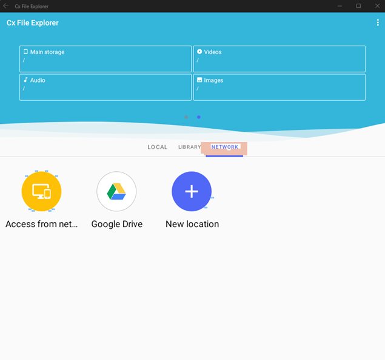Open the three-dot overflow menu
The image size is (385, 360).
pyautogui.click(x=378, y=22)
